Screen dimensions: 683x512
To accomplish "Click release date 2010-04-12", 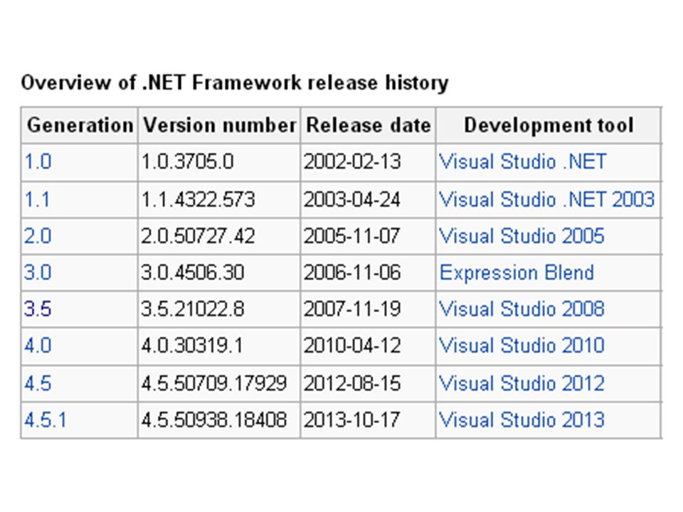I will [x=352, y=346].
